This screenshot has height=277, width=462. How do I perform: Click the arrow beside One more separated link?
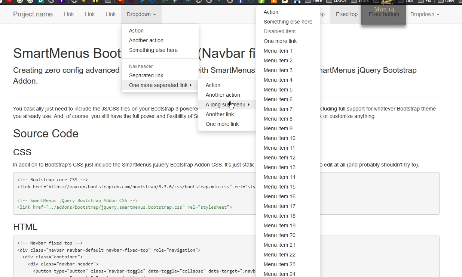coord(191,85)
